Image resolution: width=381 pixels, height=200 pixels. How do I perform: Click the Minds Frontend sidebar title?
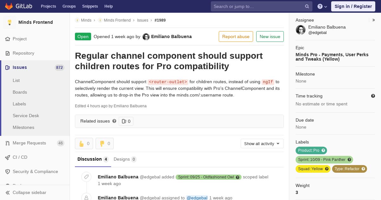coord(36,22)
